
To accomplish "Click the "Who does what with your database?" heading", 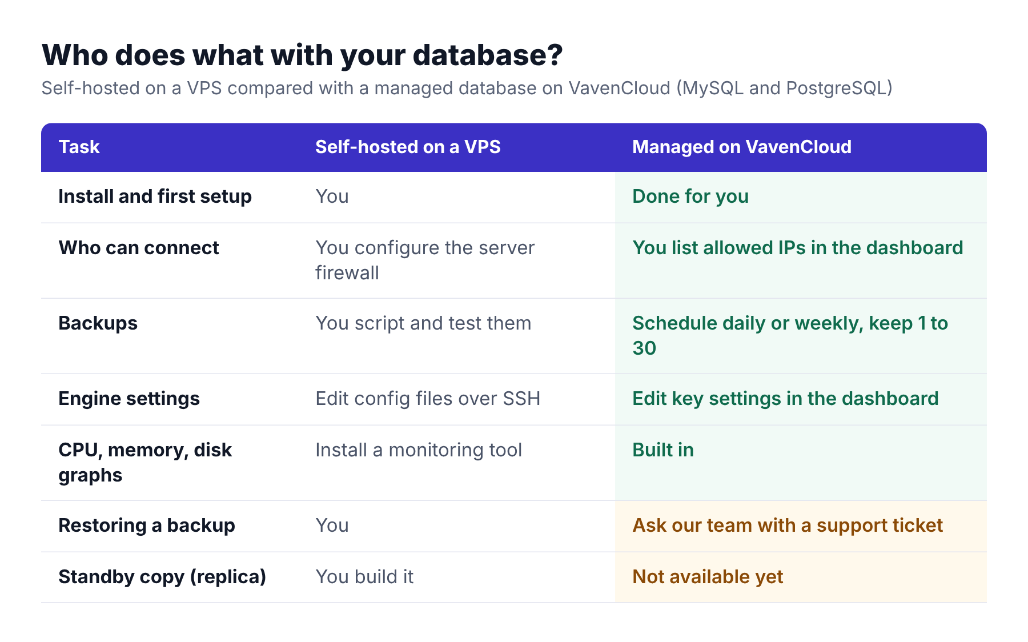I will coord(302,55).
